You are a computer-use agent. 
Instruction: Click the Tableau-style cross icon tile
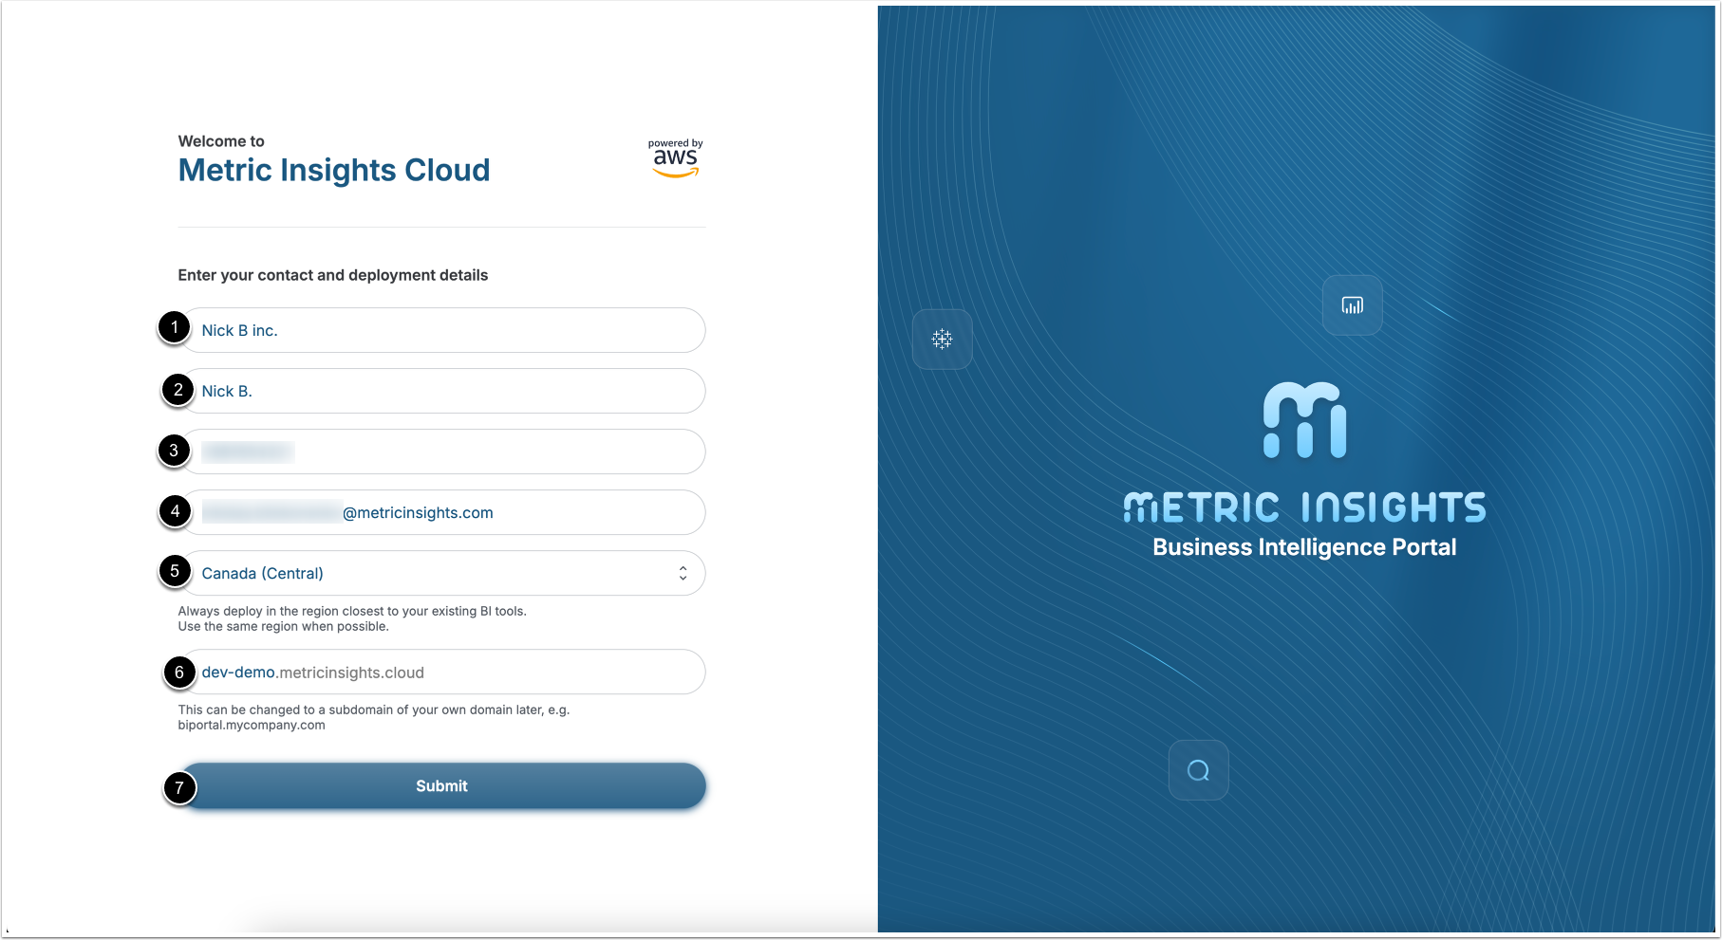point(942,339)
